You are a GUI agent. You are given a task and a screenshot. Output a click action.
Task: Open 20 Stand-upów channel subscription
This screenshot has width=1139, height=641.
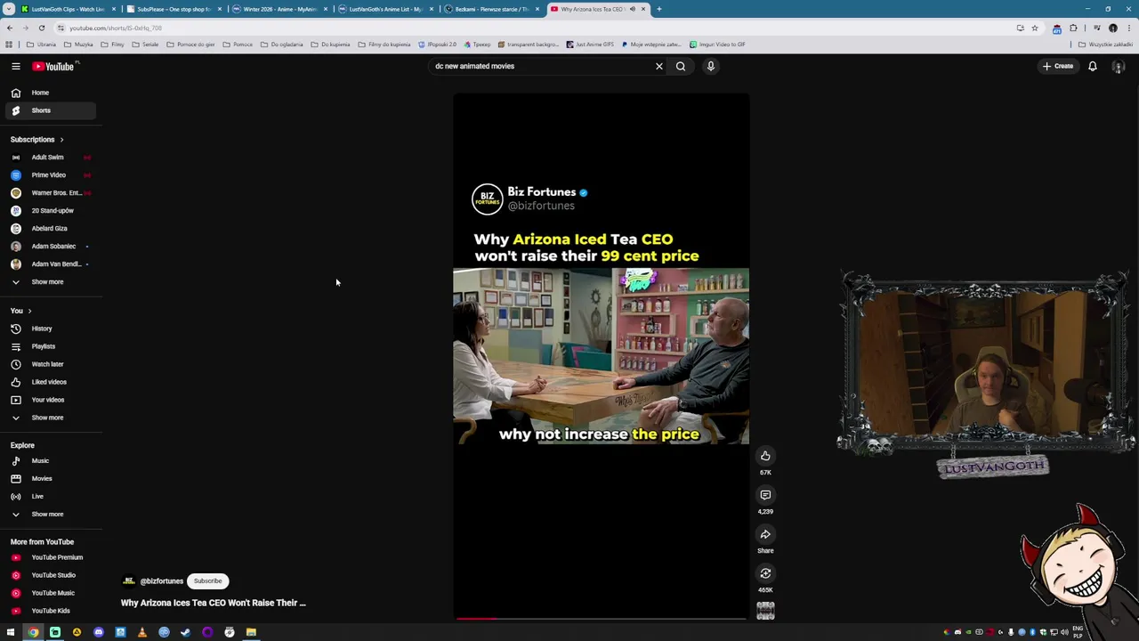pos(49,210)
